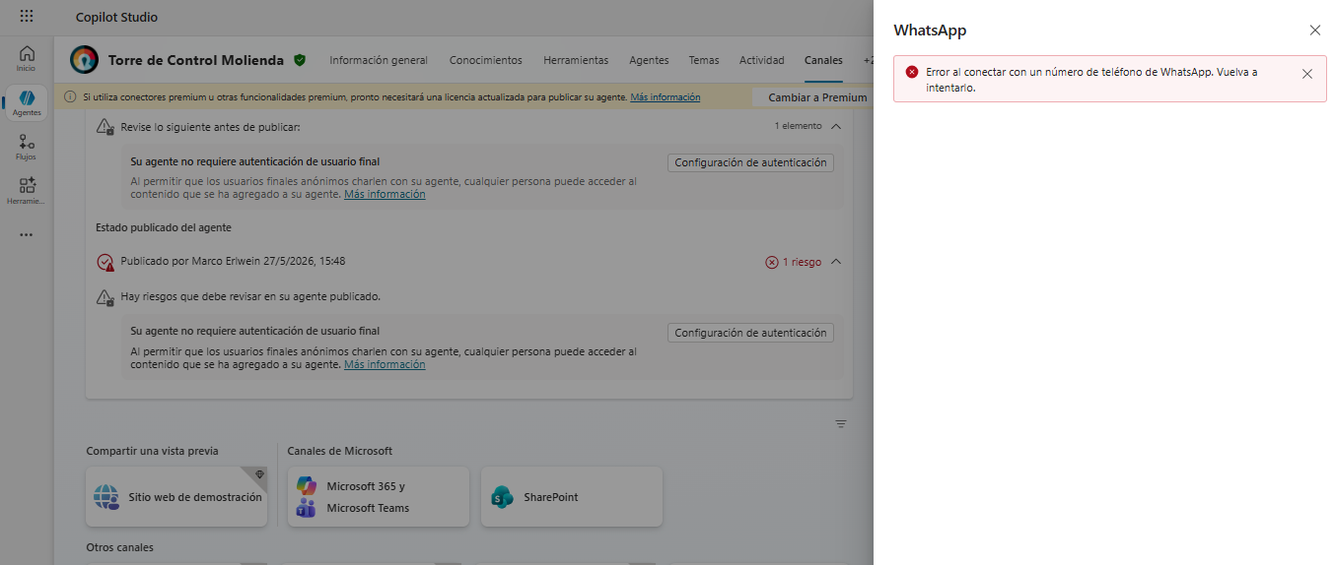Open the app launcher waffle icon
This screenshot has height=565, width=1334.
(x=27, y=17)
